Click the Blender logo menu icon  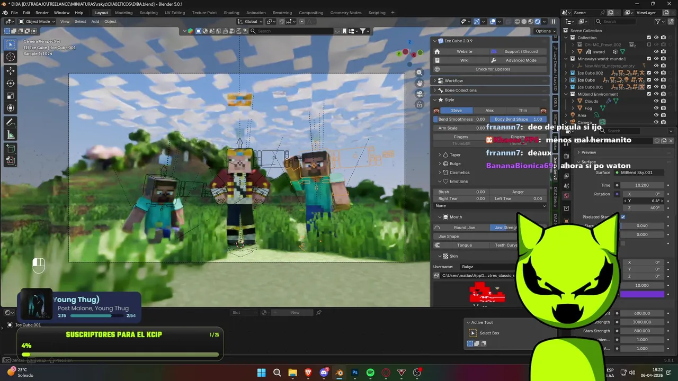click(5, 13)
